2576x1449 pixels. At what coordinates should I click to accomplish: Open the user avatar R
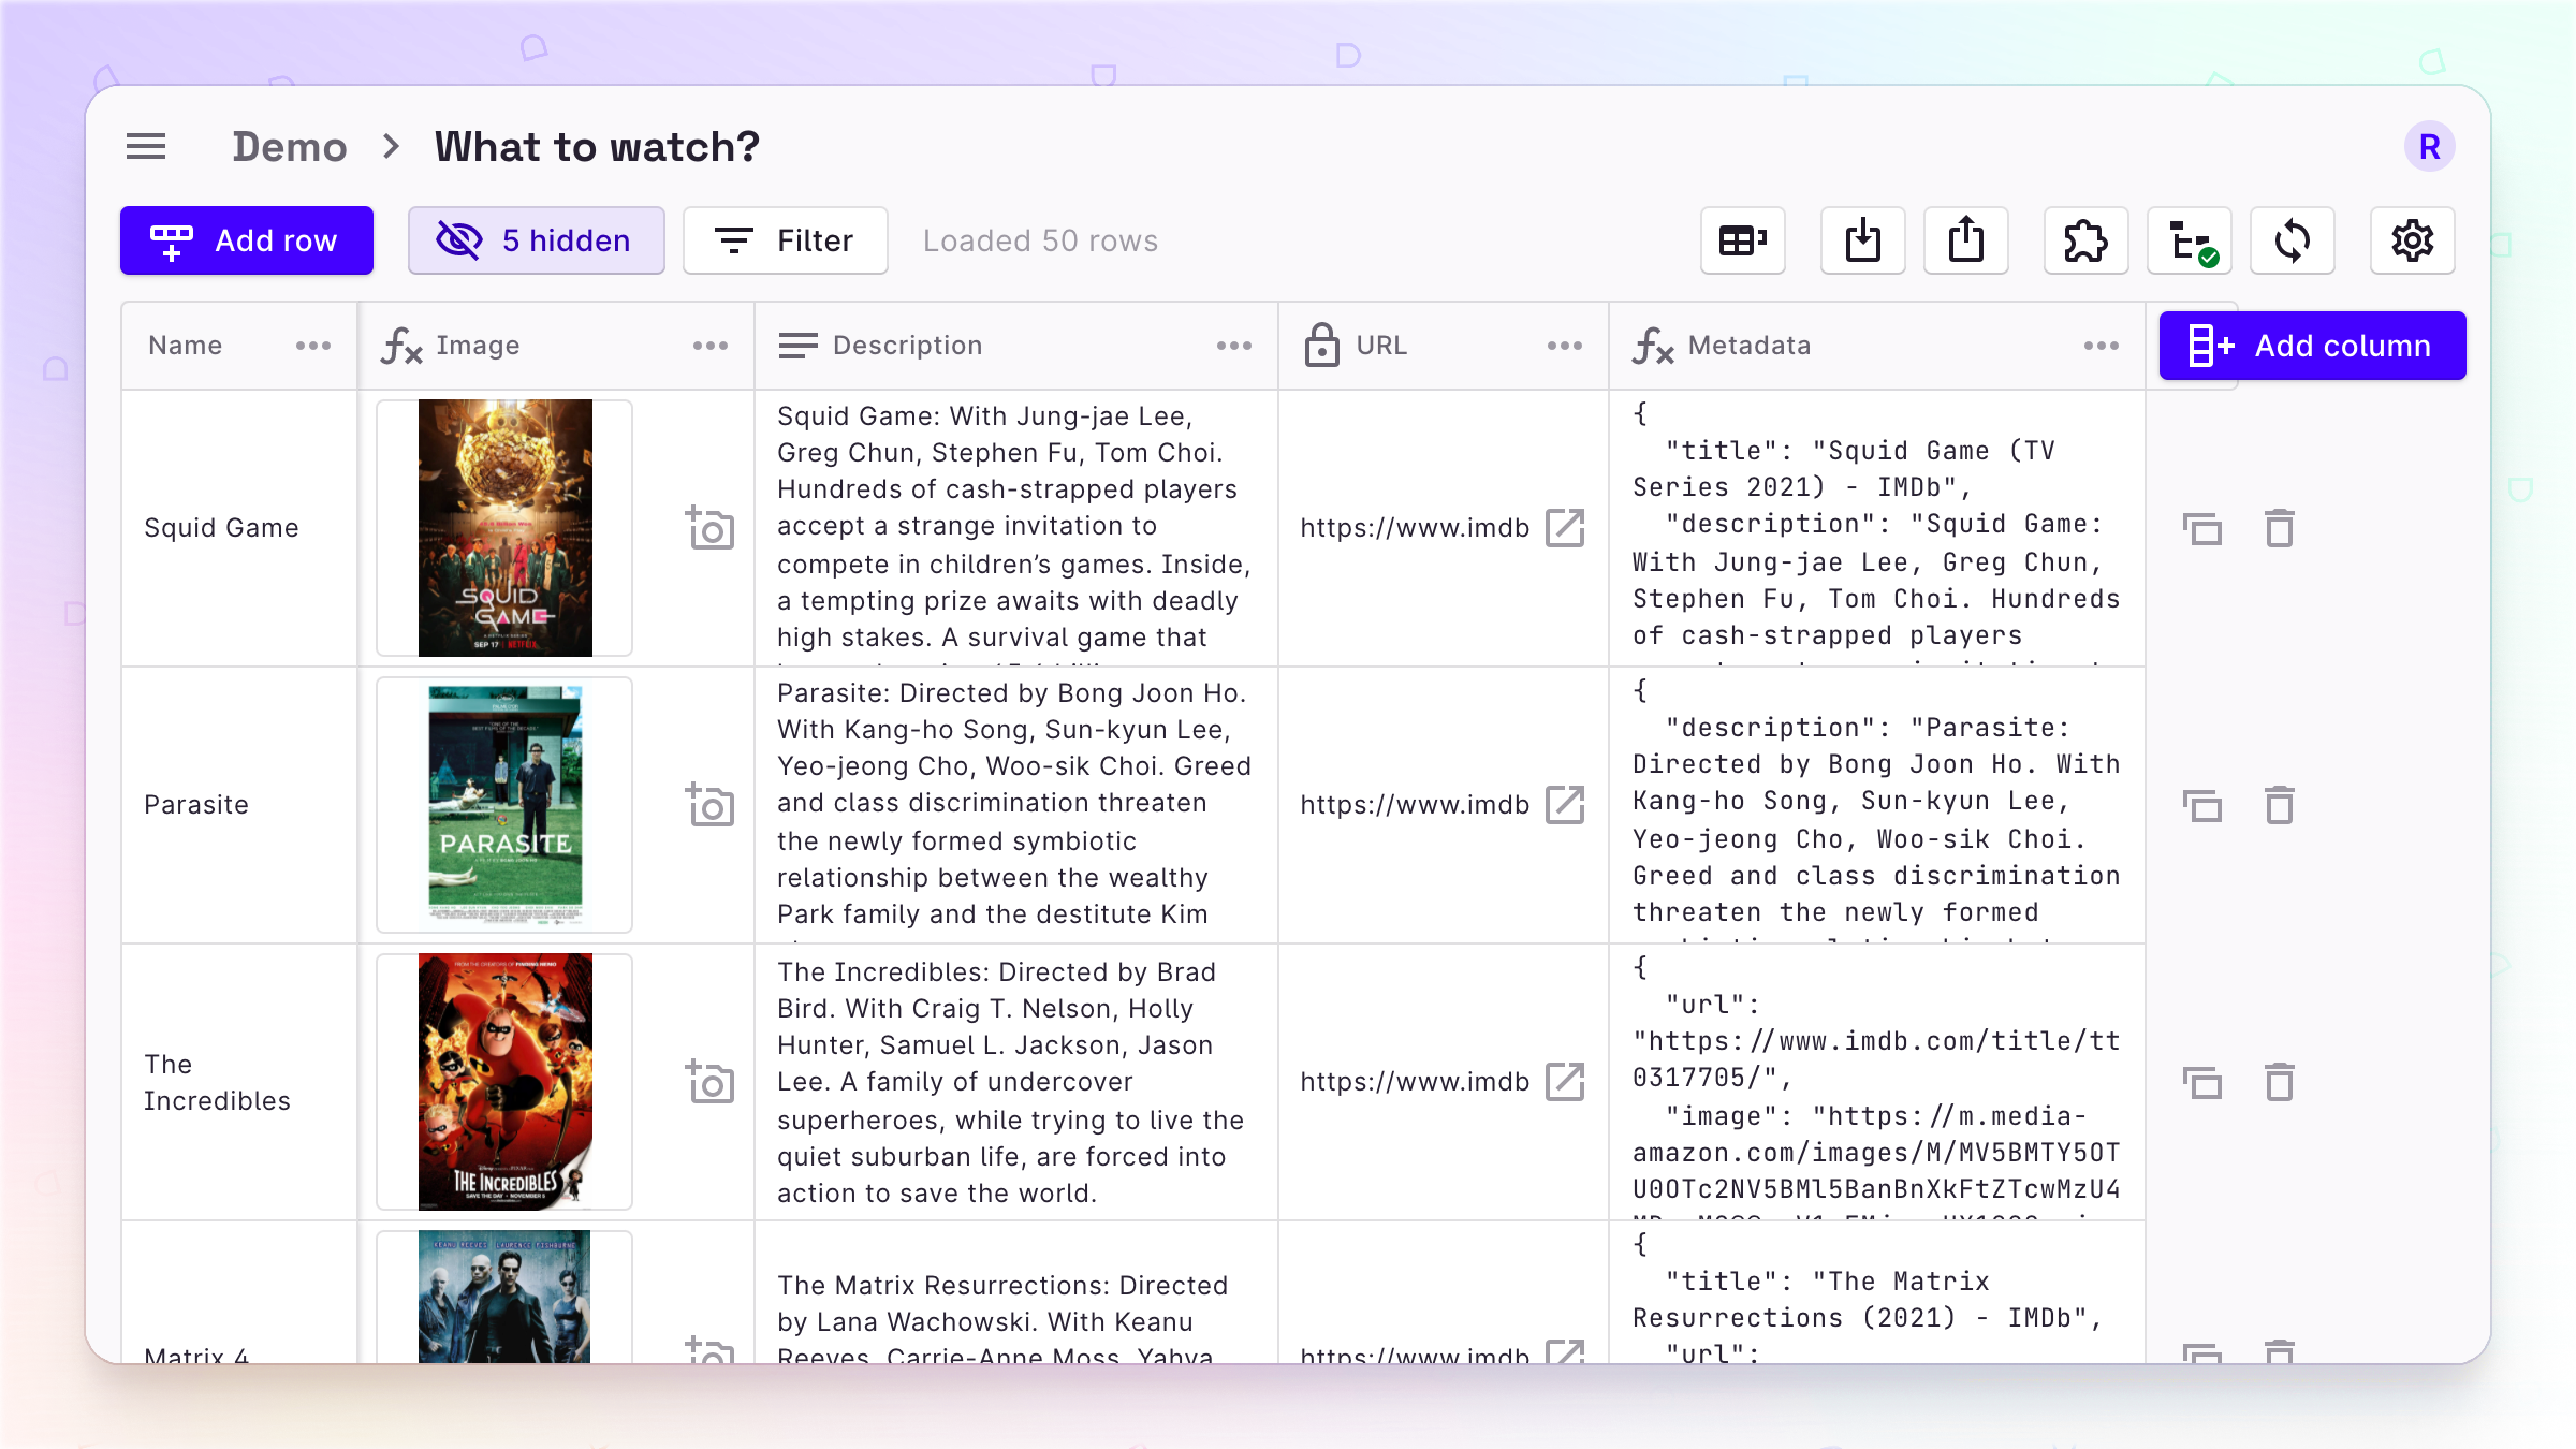click(x=2429, y=147)
